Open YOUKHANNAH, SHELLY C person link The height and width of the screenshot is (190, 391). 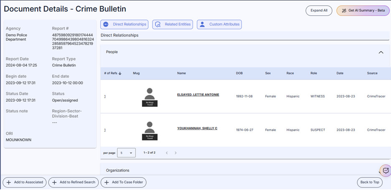click(x=197, y=128)
